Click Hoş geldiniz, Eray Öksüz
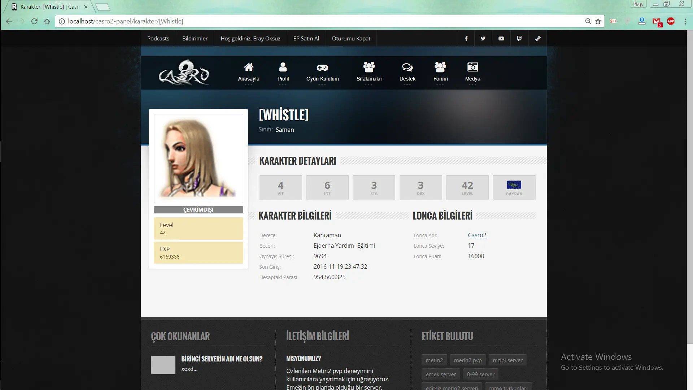This screenshot has width=693, height=390. 250,38
